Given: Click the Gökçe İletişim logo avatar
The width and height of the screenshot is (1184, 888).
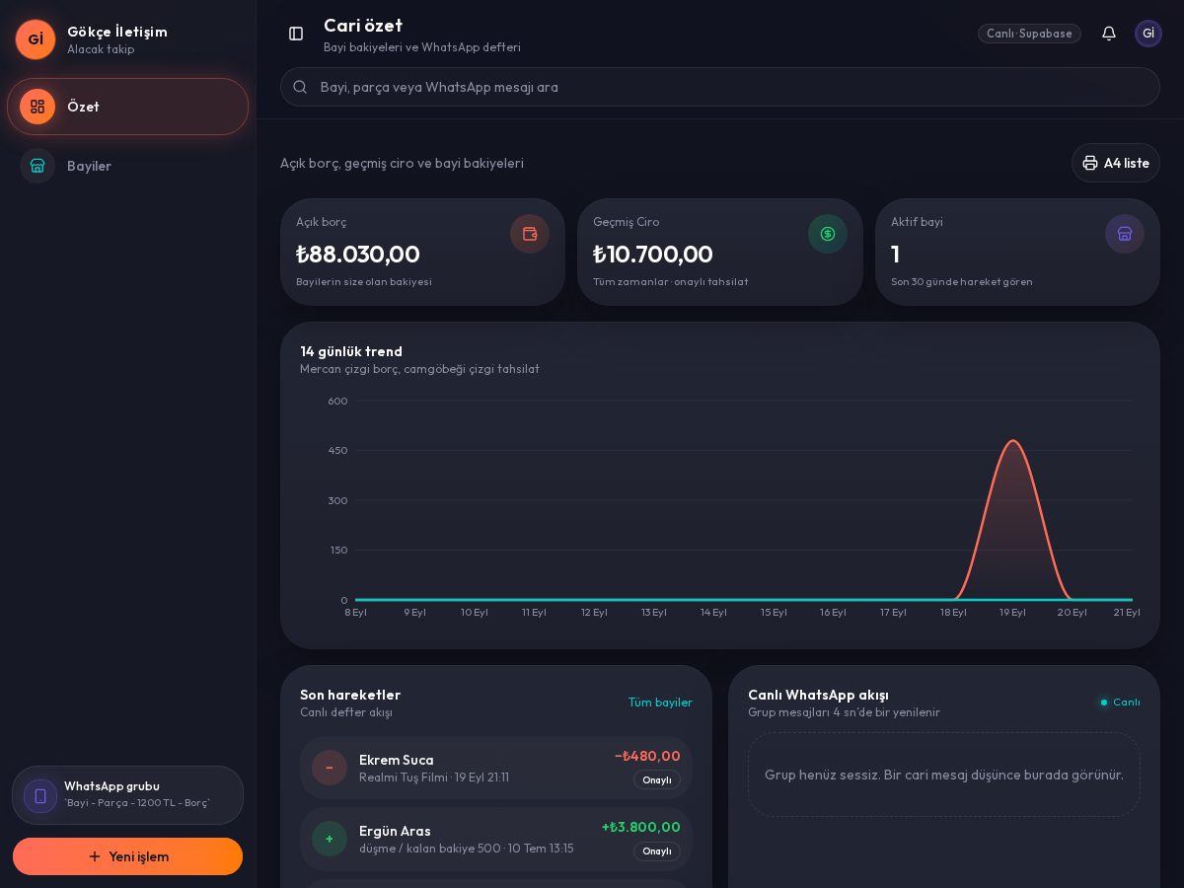Looking at the screenshot, I should point(36,39).
